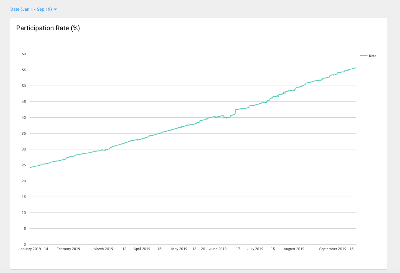
Task: Click the Participation Rate (%) chart title
Action: [x=48, y=28]
